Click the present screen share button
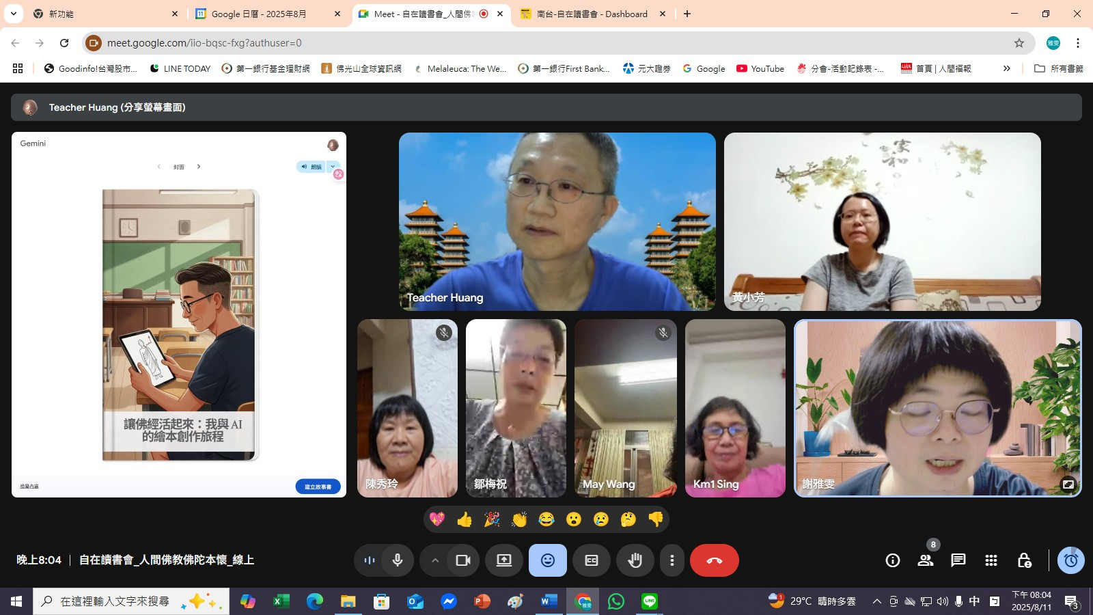Viewport: 1093px width, 615px height. tap(504, 560)
